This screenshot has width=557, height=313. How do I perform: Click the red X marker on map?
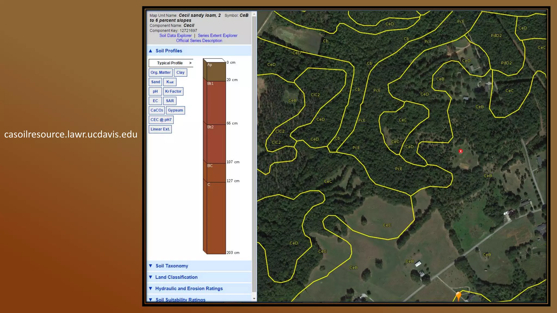pyautogui.click(x=460, y=151)
